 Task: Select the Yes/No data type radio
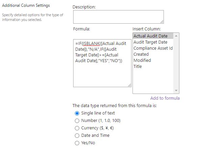pyautogui.click(x=77, y=143)
